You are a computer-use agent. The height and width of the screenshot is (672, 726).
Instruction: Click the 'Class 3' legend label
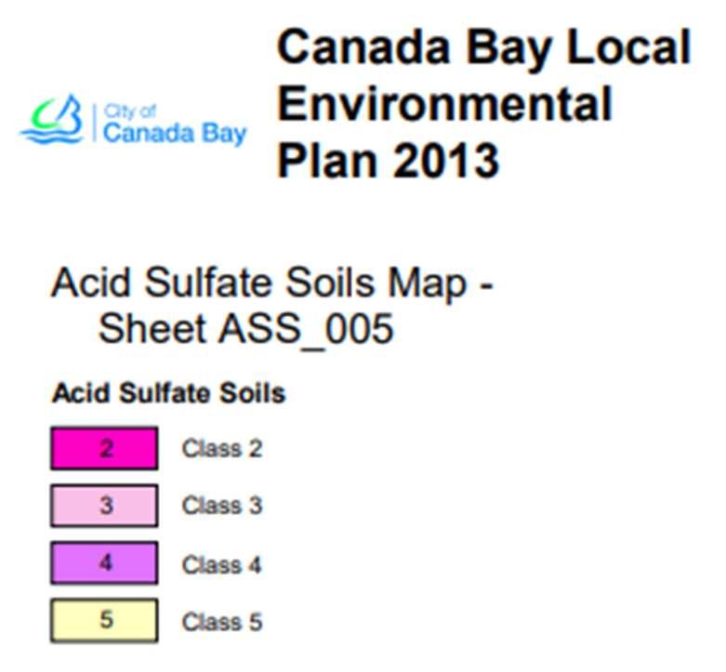[222, 506]
